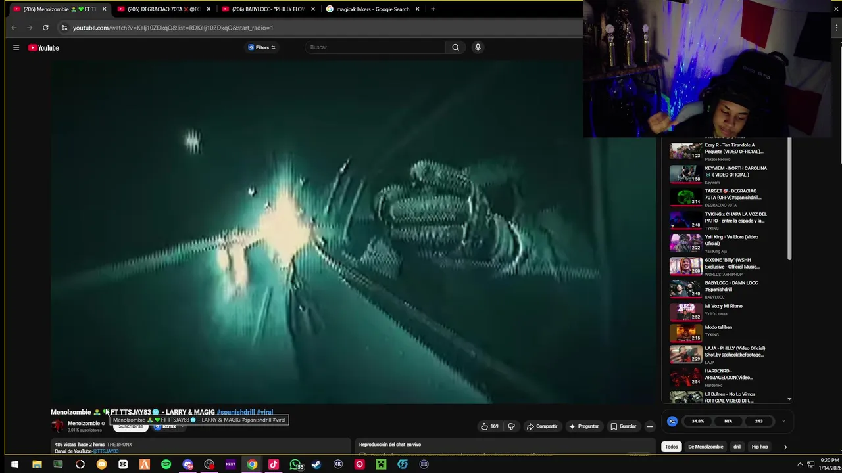Show hidden system tray icons

click(800, 464)
